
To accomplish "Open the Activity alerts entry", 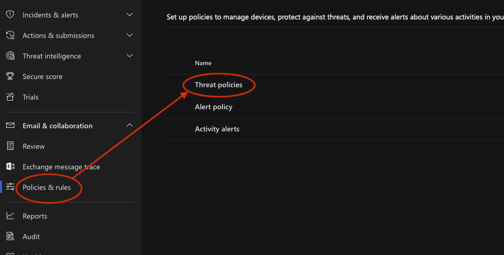I will point(217,129).
